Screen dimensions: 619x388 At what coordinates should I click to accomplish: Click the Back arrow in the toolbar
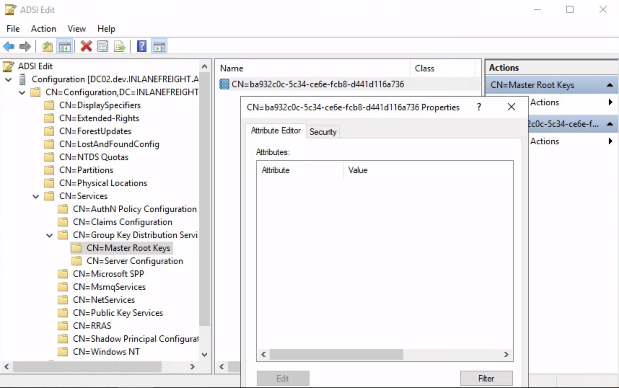pos(9,47)
